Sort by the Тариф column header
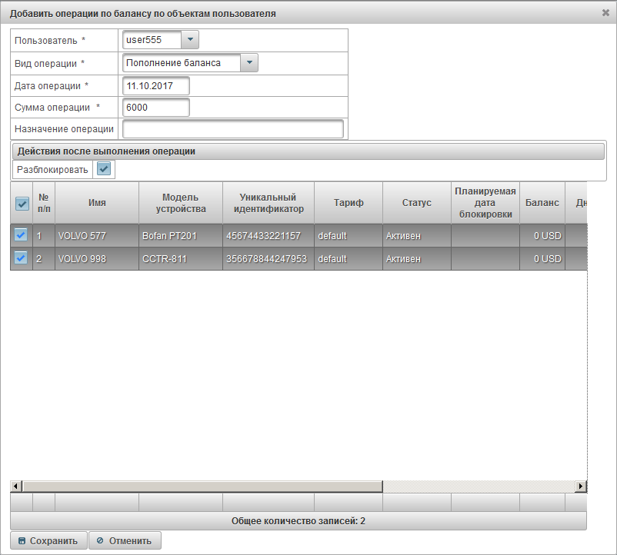This screenshot has height=555, width=617. 348,203
